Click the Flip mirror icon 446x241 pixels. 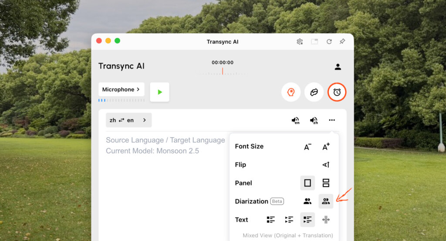coord(326,164)
